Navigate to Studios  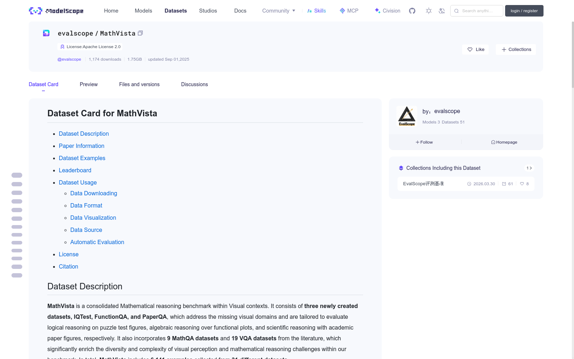pyautogui.click(x=208, y=11)
